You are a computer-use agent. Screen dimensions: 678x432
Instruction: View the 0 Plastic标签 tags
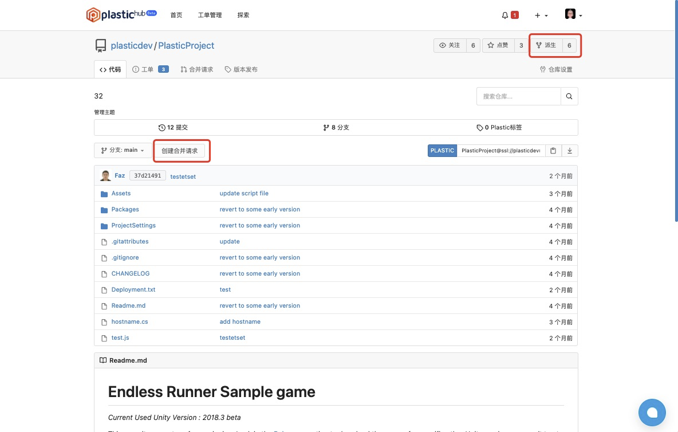499,128
